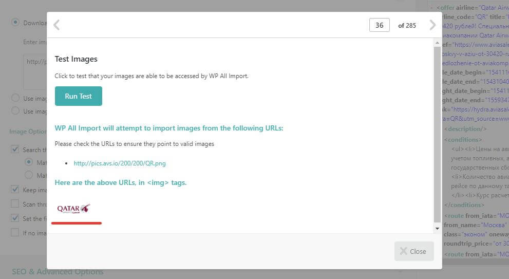This screenshot has width=509, height=279.
Task: Close the Test Images dialog
Action: [414, 251]
